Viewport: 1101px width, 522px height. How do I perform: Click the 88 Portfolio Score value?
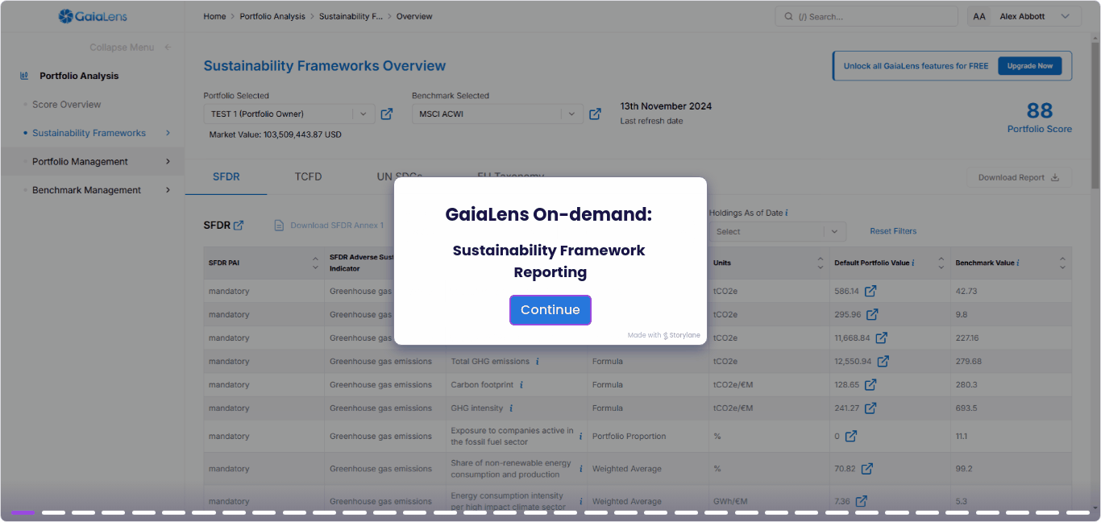(1040, 110)
